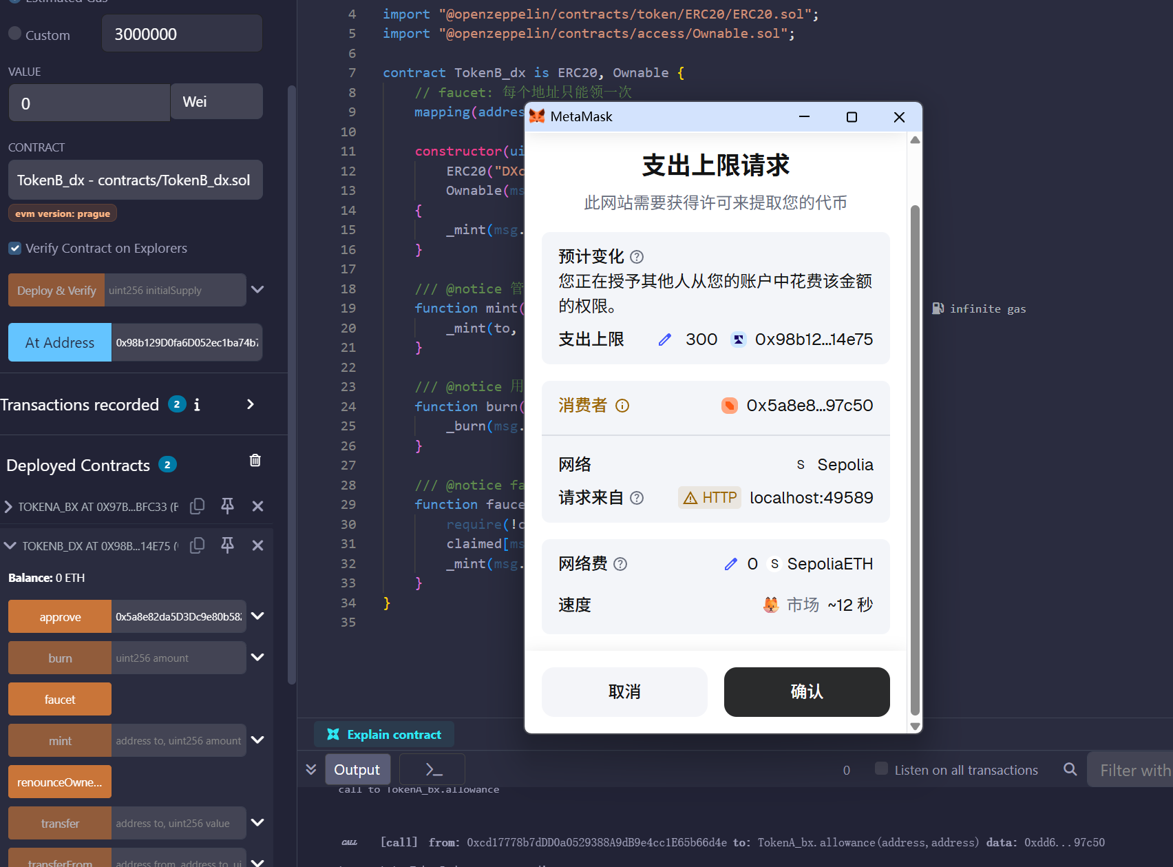The height and width of the screenshot is (867, 1173).
Task: Switch to the Output tab
Action: click(x=357, y=769)
